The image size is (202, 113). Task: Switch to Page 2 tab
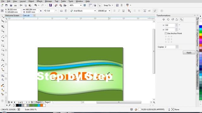(48, 102)
